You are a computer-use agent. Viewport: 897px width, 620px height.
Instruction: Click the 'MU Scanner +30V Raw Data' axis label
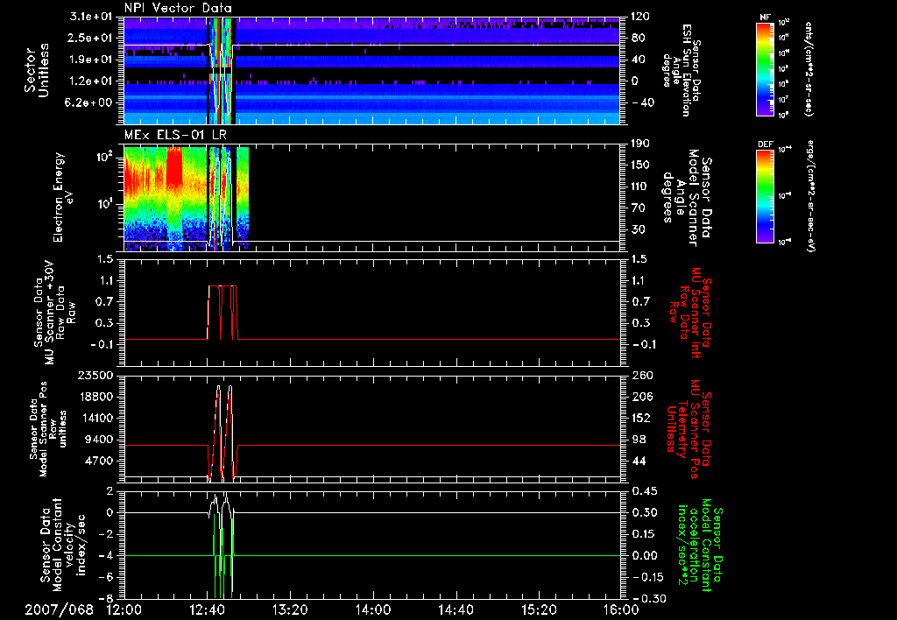[x=54, y=313]
